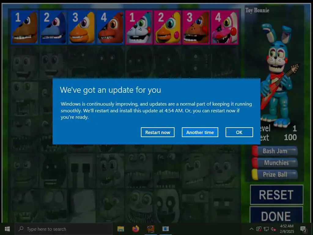Click the tray security alert icon
The image size is (313, 235).
click(259, 229)
